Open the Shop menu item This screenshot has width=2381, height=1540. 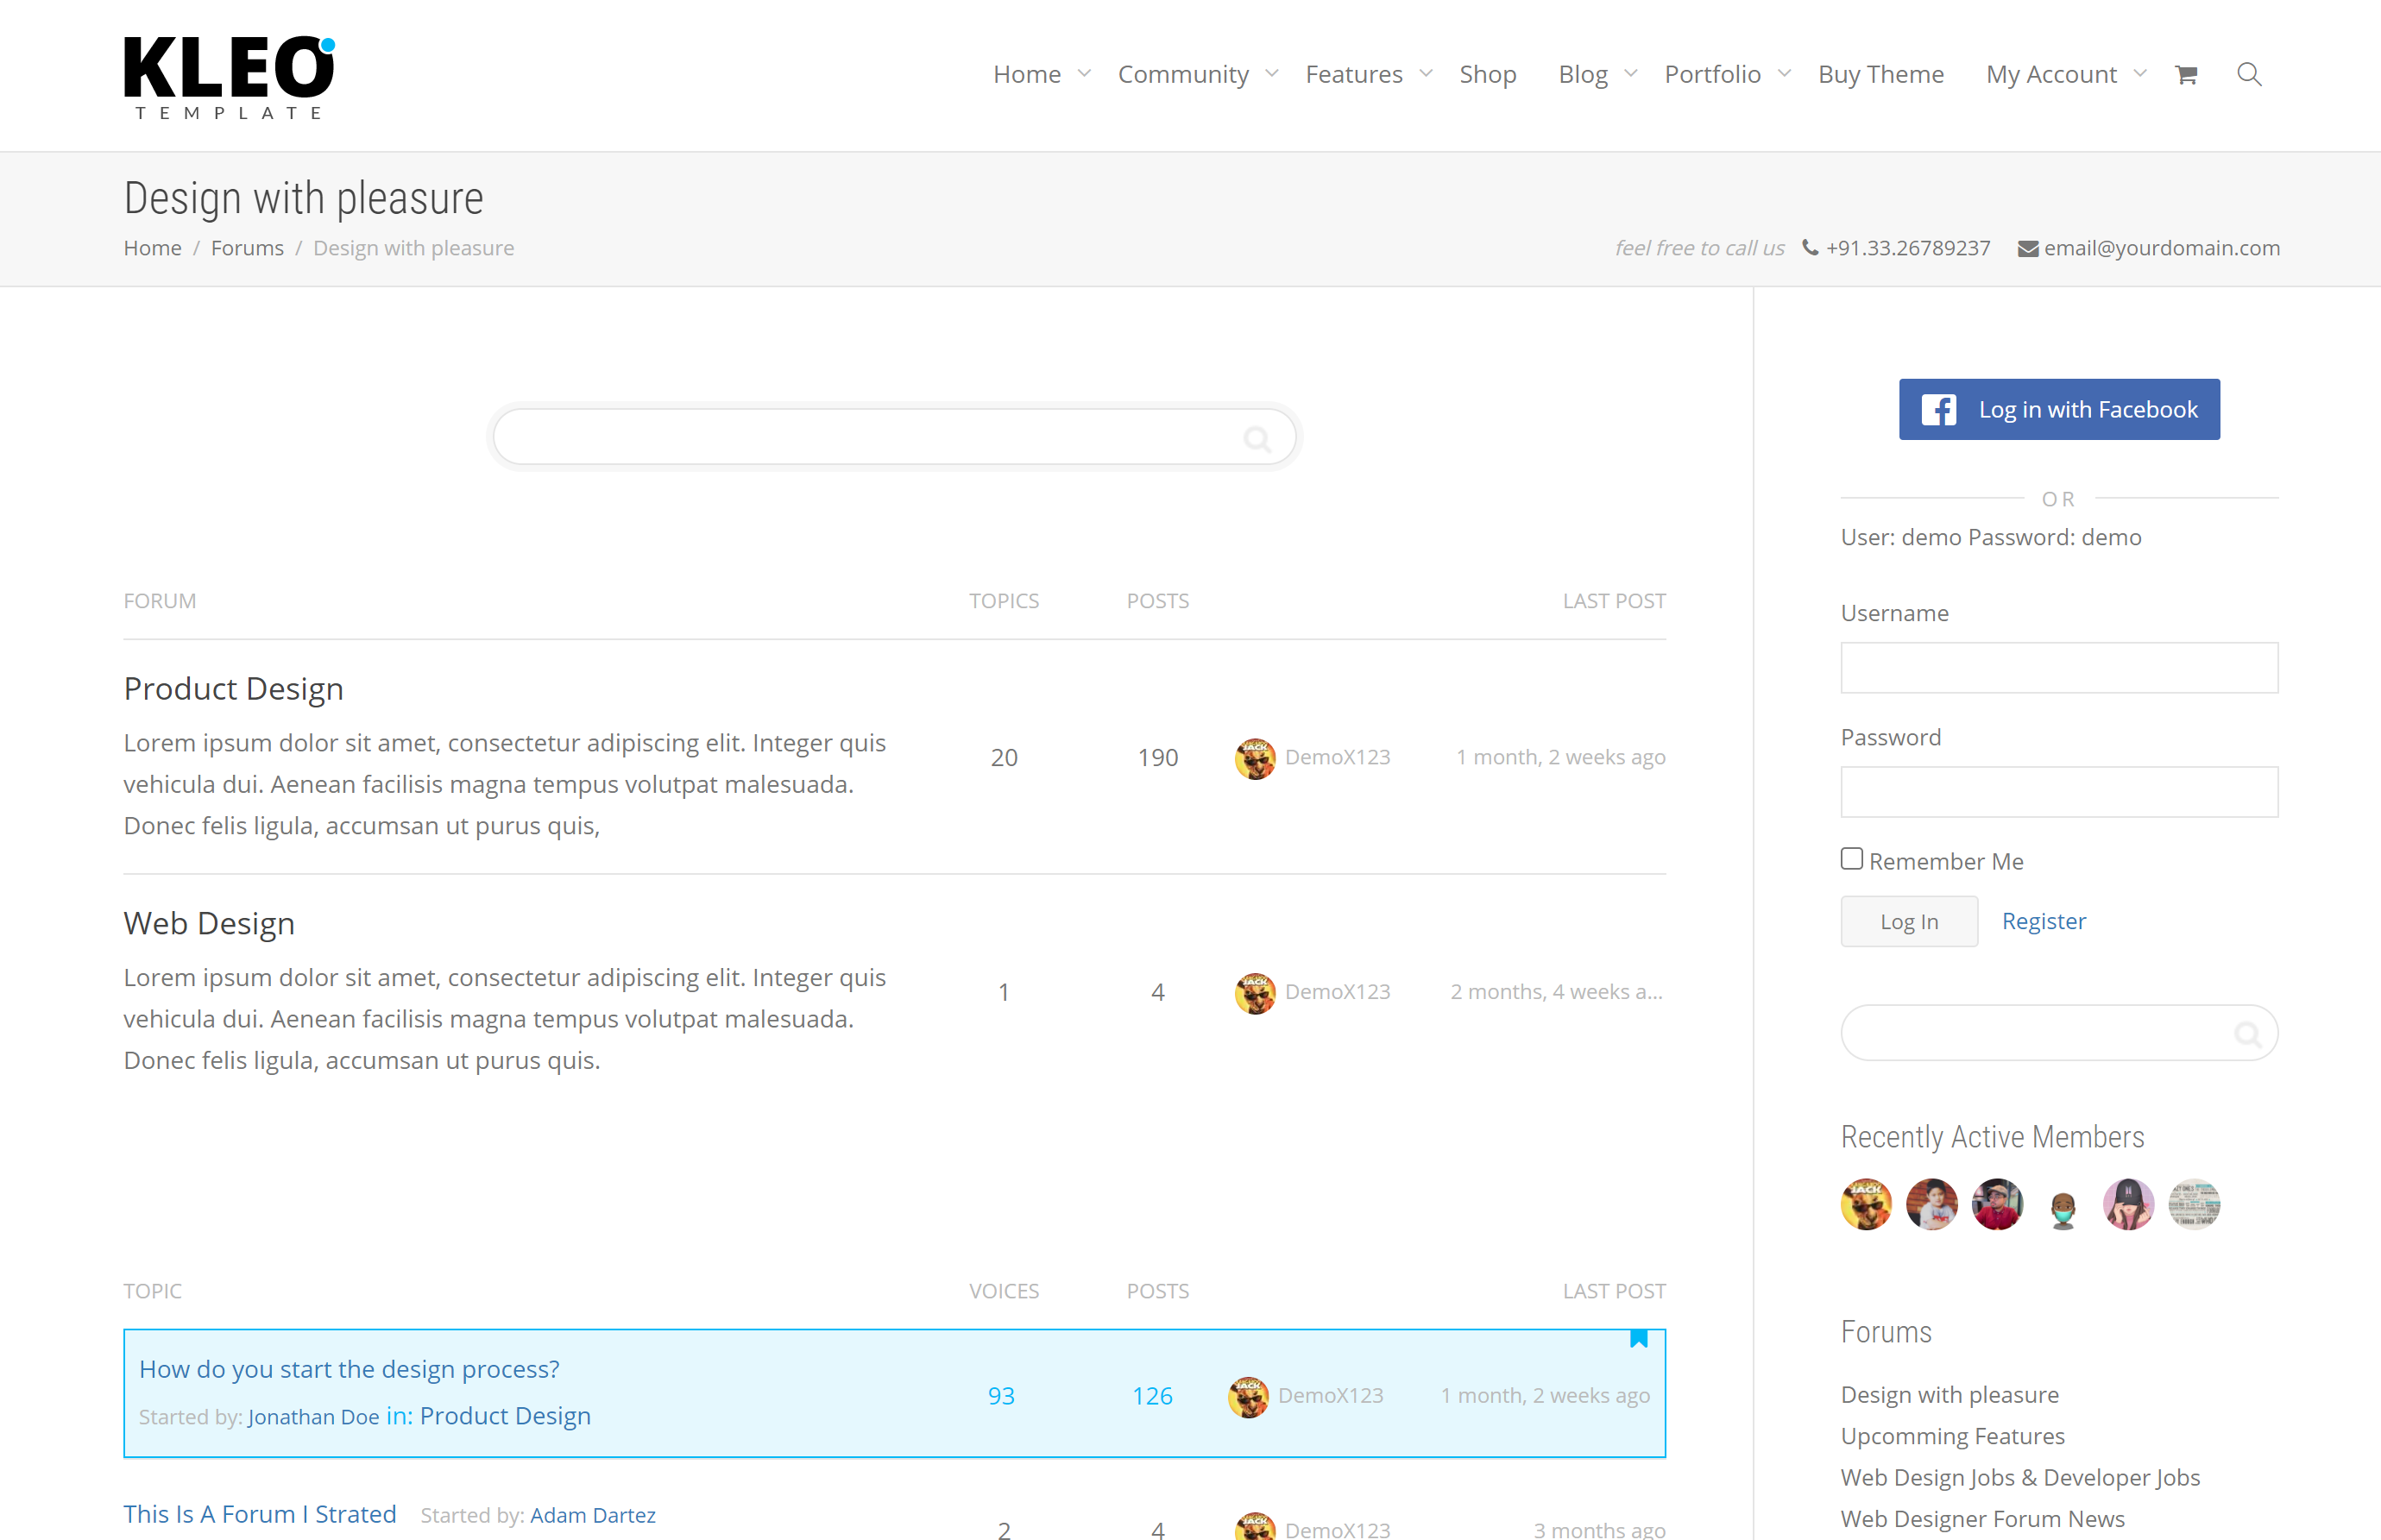[1487, 75]
